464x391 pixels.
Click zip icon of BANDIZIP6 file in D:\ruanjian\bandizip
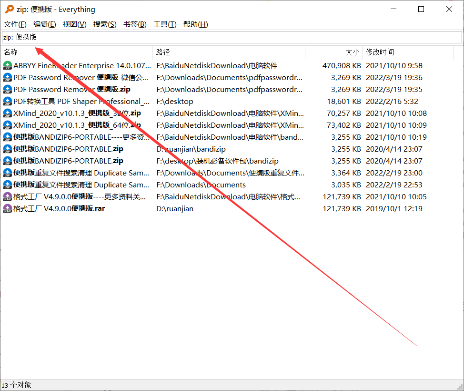click(8, 149)
